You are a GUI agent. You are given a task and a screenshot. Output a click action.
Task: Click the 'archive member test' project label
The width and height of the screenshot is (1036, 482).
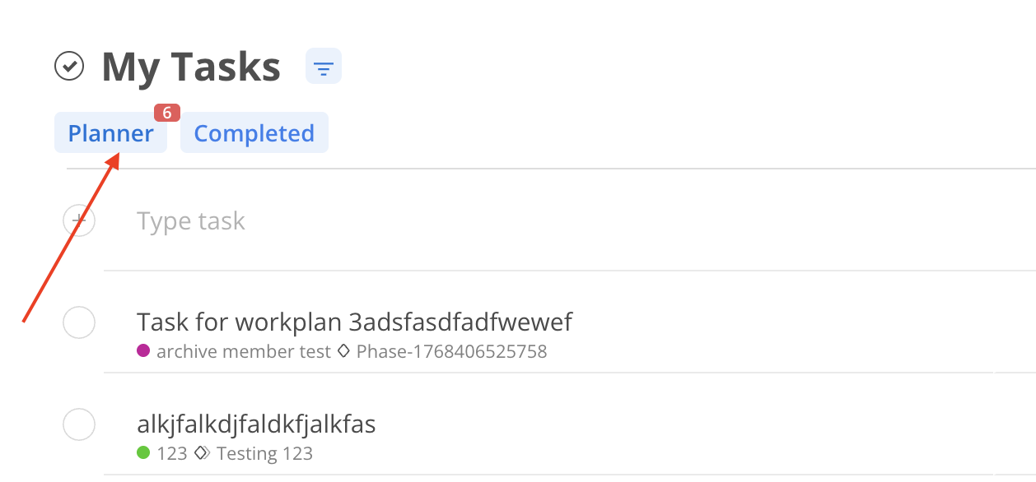coord(244,352)
